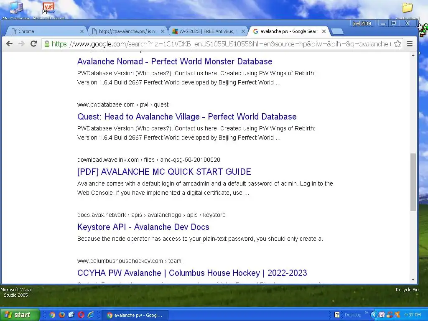
Task: Click Microsoft Visual Studio 2005 desktop label
Action: coord(16,292)
